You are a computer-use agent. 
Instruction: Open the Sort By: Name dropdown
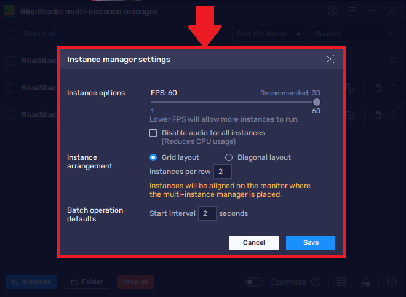[270, 34]
